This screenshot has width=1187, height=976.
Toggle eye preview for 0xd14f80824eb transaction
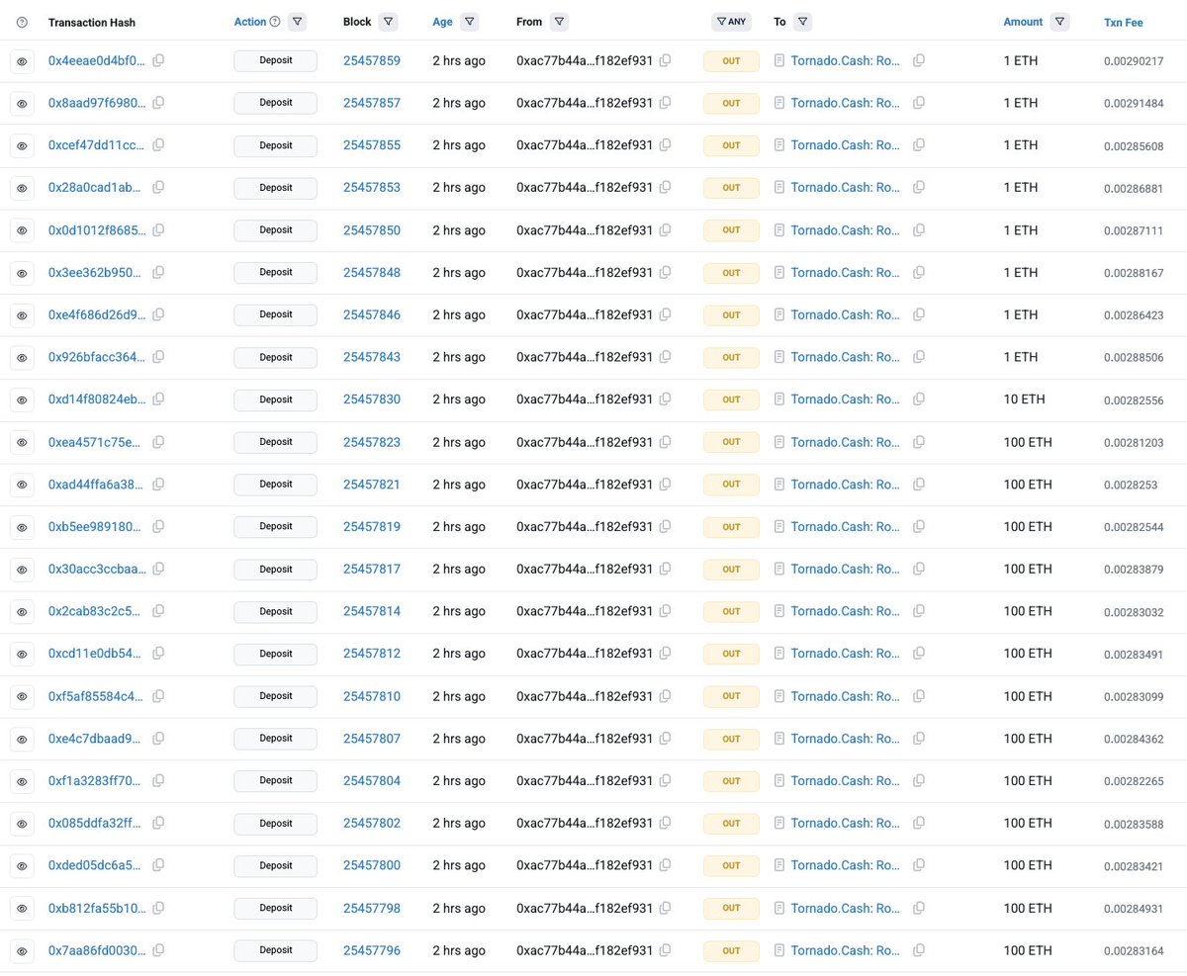(22, 399)
